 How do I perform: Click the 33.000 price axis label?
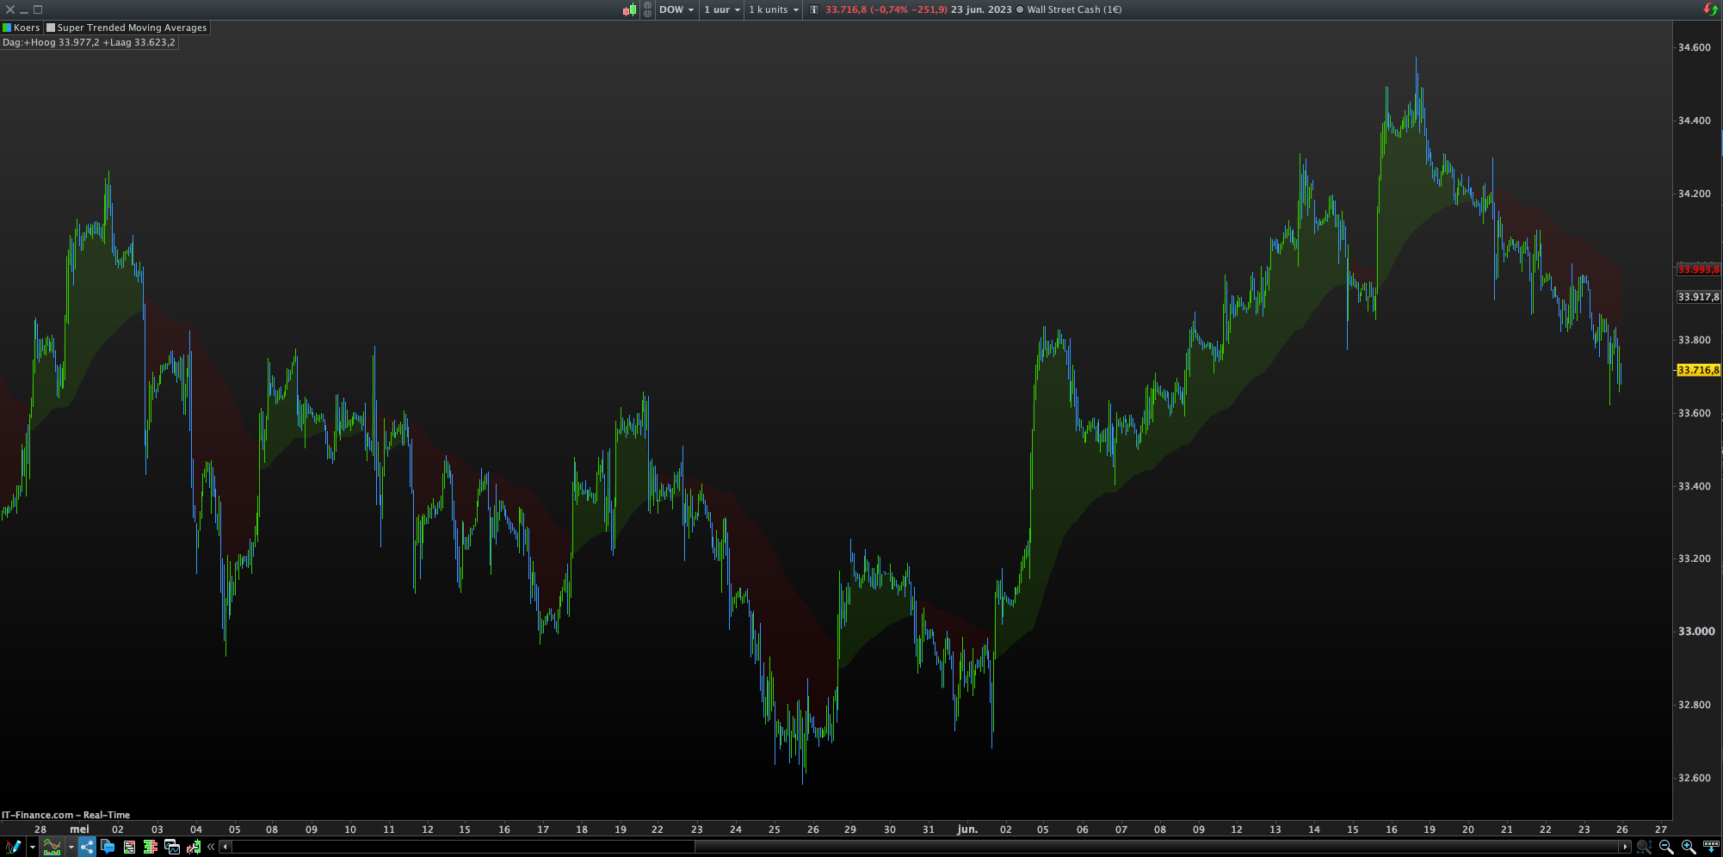click(x=1696, y=631)
